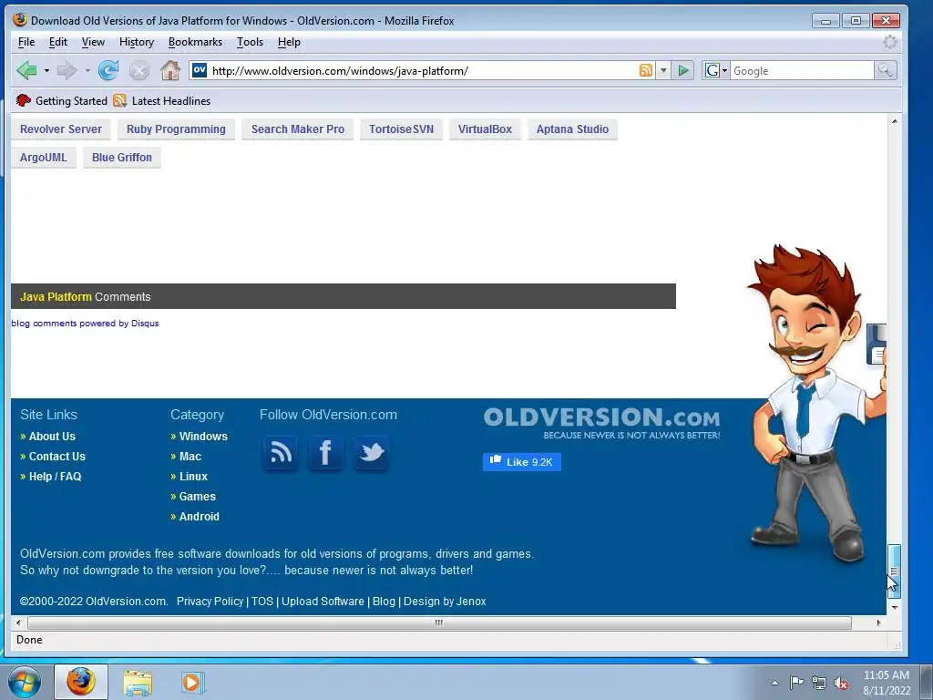Viewport: 933px width, 700px height.
Task: Open the Twitter follow icon
Action: (372, 453)
